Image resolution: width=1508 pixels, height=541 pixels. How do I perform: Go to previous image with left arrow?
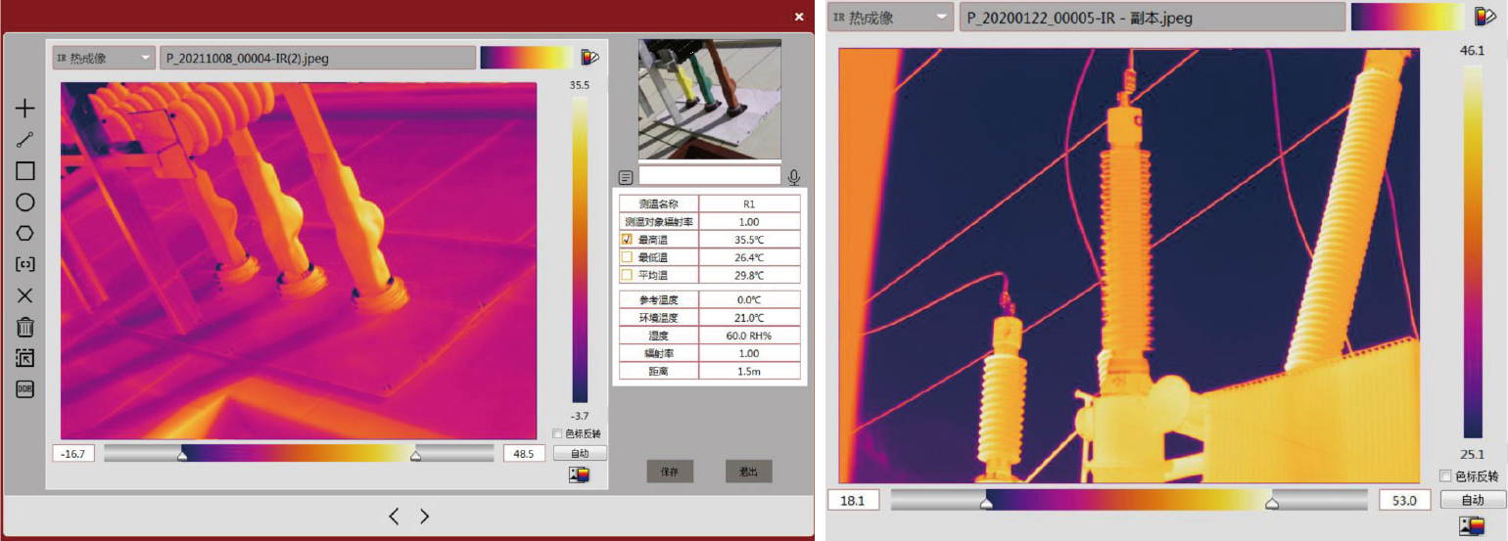pyautogui.click(x=394, y=517)
